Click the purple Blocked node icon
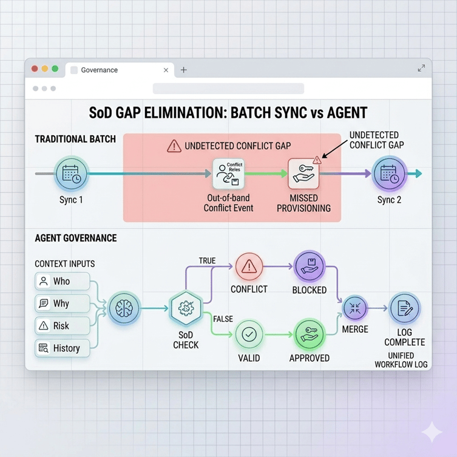Viewport: 457px width, 457px height. coord(310,266)
